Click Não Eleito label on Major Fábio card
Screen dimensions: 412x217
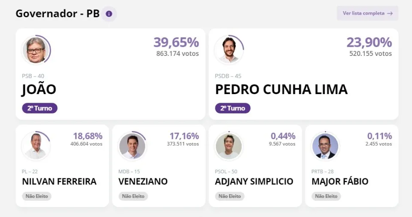coord(326,196)
